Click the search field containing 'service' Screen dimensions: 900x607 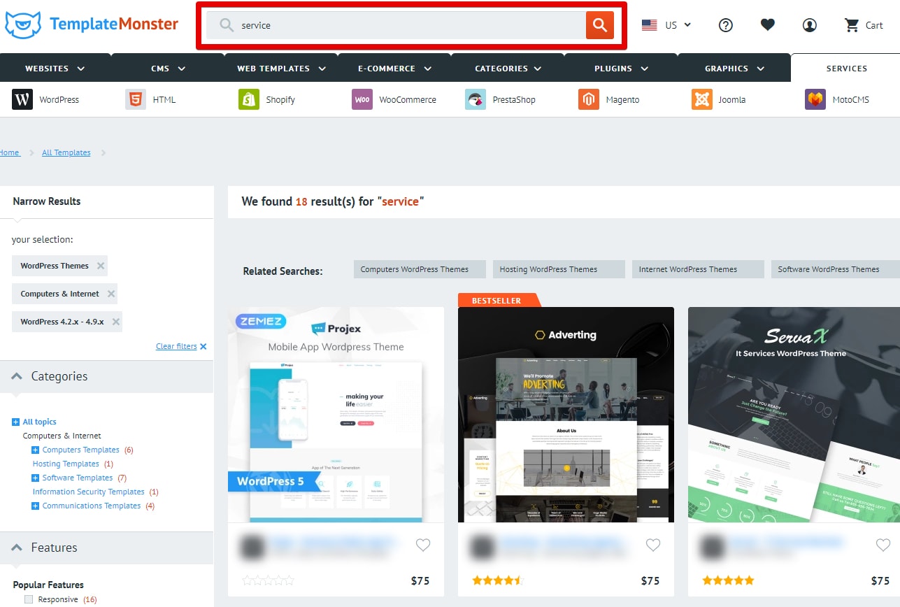tap(396, 25)
